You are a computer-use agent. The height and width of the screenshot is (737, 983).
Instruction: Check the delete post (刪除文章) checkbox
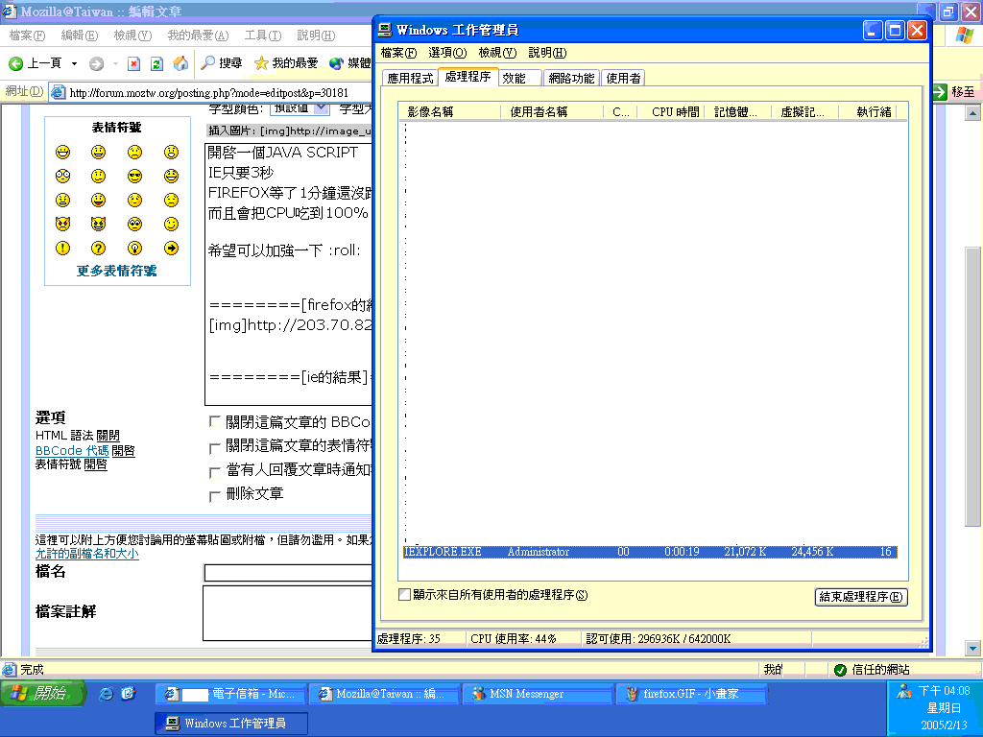coord(215,496)
